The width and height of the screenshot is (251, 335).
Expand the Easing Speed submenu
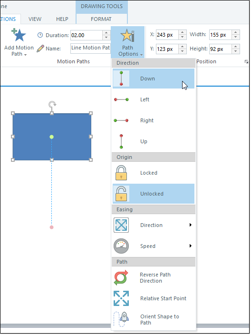tap(154, 246)
